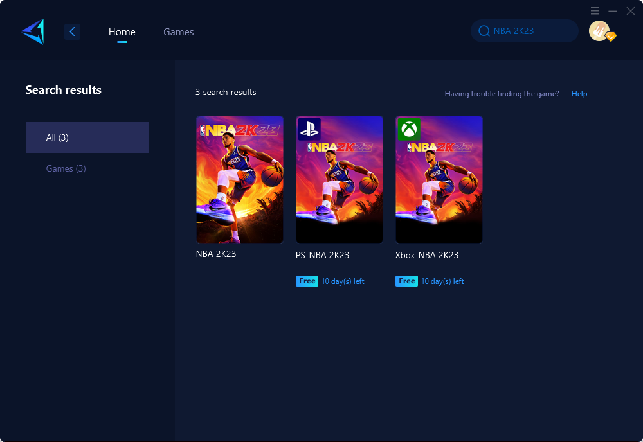Screen dimensions: 643x442
Task: Open the hamburger menu icon
Action: (x=595, y=11)
